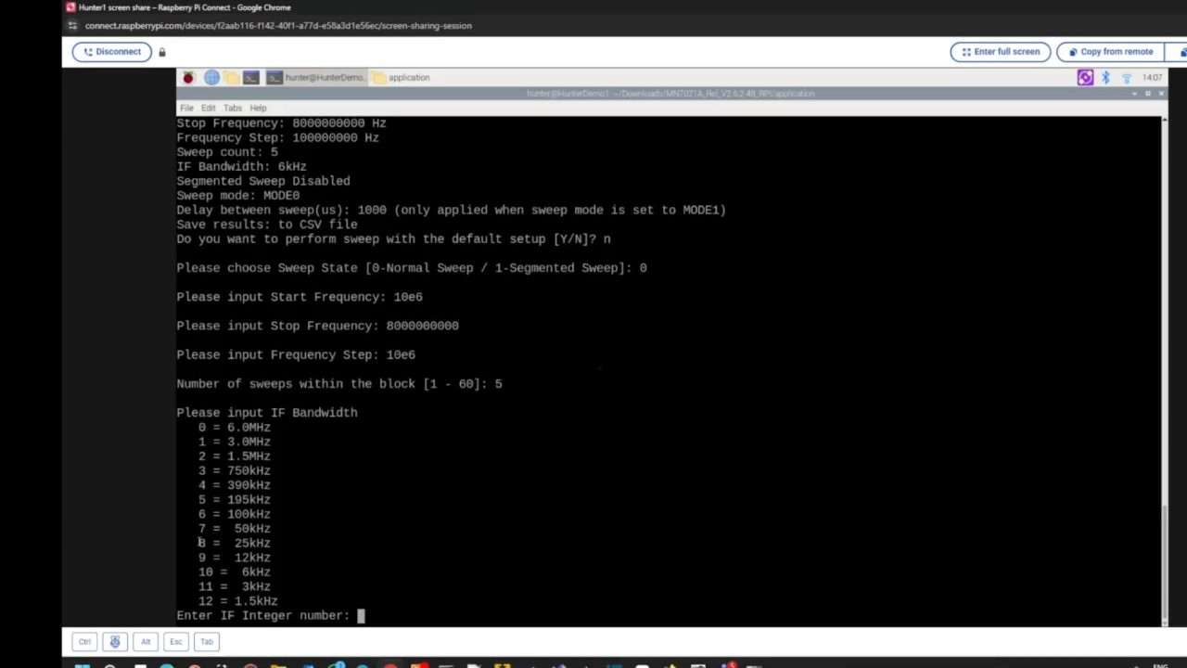Toggle the Alt modifier key button
Viewport: 1187px width, 668px height.
(x=146, y=641)
